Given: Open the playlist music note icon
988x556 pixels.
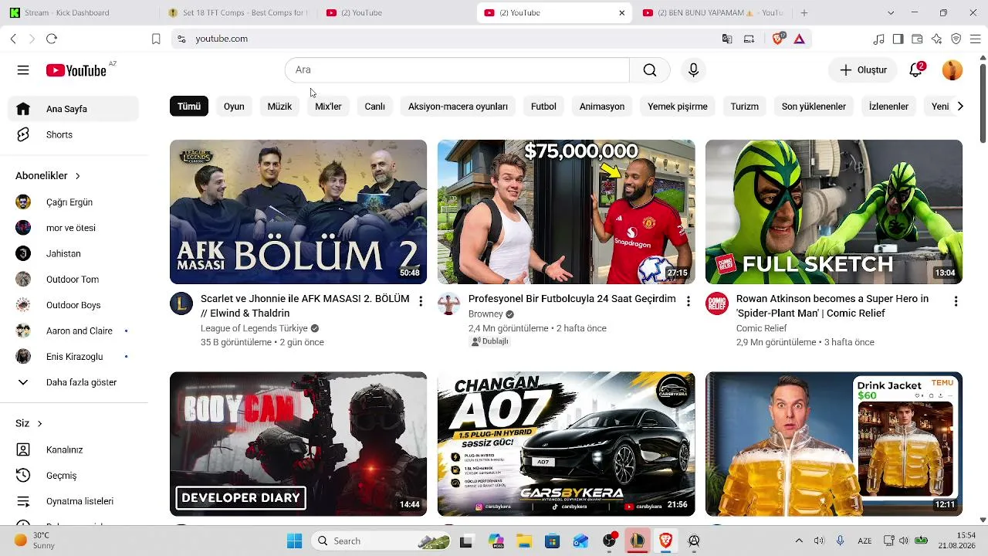Looking at the screenshot, I should (878, 39).
